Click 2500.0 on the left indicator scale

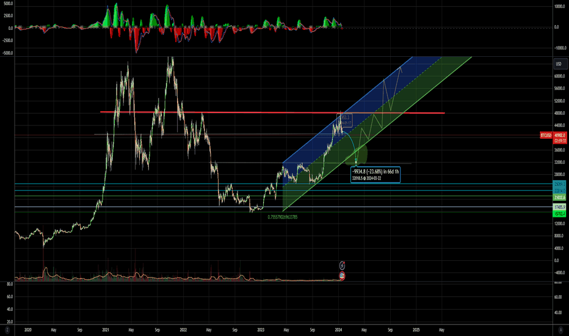8,16
